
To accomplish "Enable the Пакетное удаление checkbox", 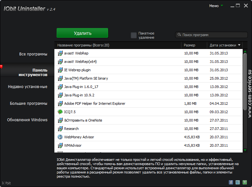I will (x=134, y=35).
